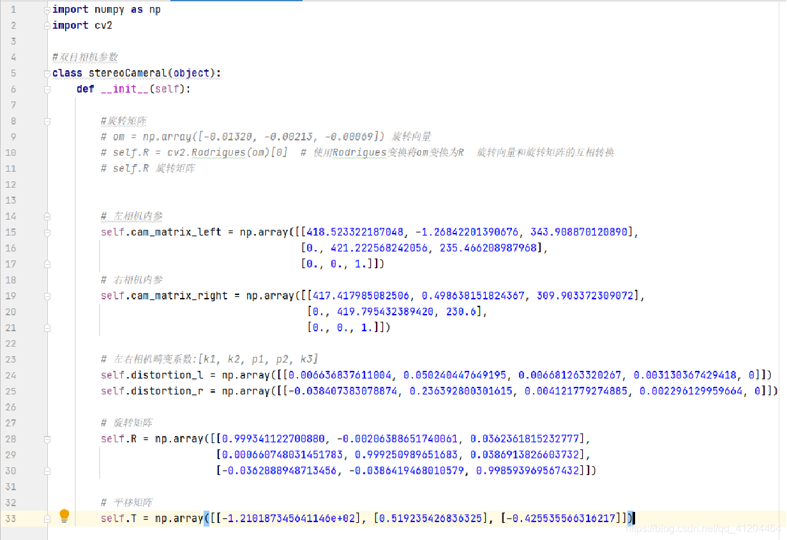Click self.cam_matrix_right variable name
This screenshot has height=540, width=787.
(164, 296)
